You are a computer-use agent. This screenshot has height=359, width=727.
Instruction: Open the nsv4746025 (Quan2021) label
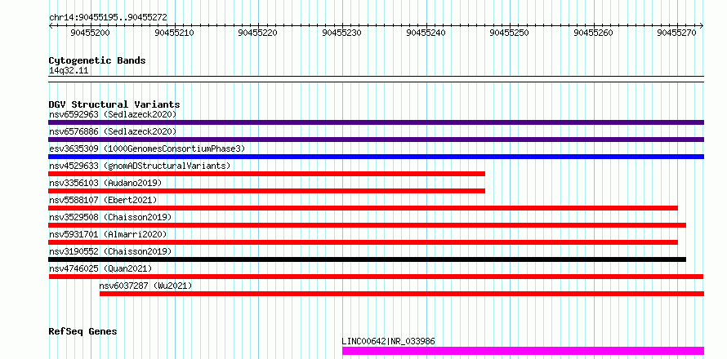(100, 268)
